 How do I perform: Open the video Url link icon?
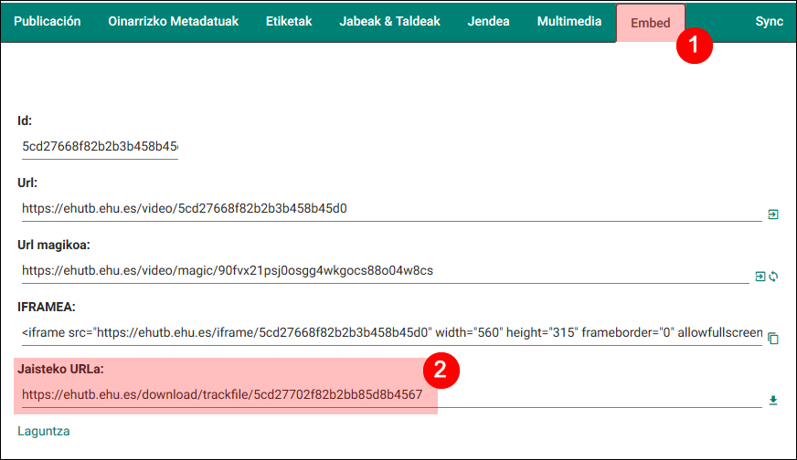pyautogui.click(x=772, y=214)
